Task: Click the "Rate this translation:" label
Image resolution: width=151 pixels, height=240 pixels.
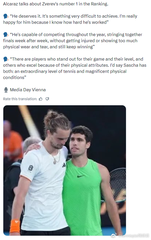Action: point(20,99)
